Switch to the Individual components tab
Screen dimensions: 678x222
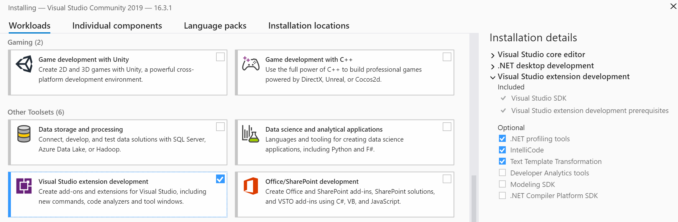[x=117, y=26]
